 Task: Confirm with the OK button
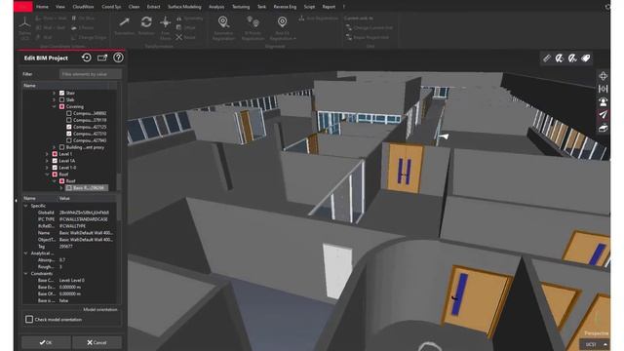(x=46, y=342)
